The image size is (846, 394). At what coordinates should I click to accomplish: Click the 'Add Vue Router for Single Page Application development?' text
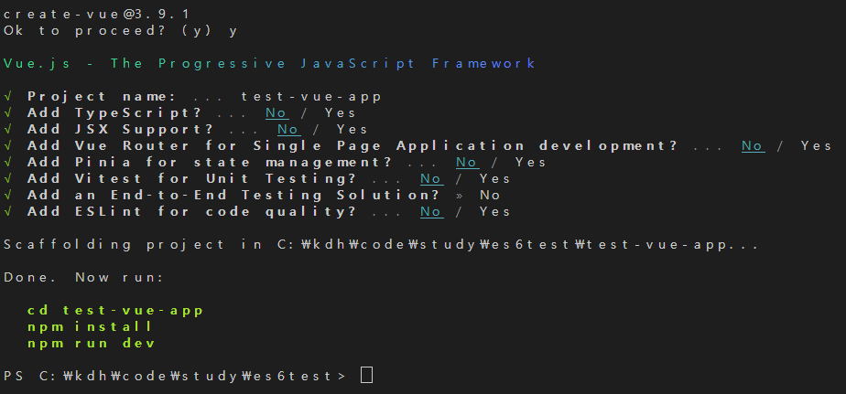click(352, 146)
